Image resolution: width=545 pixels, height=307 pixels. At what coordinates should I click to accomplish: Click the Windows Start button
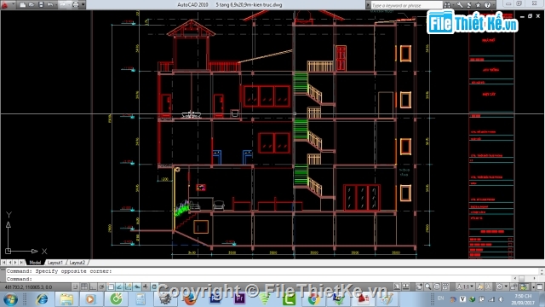point(10,299)
